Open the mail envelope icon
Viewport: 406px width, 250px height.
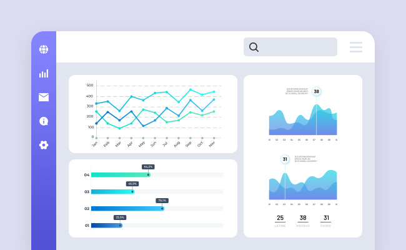(x=44, y=97)
